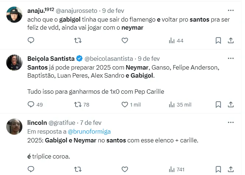Reply to lincoln's tweet
This screenshot has height=175, width=245.
pyautogui.click(x=31, y=169)
